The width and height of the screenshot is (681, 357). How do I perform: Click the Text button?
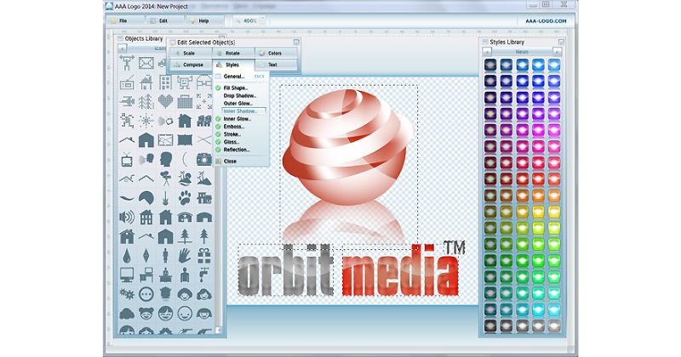[275, 65]
